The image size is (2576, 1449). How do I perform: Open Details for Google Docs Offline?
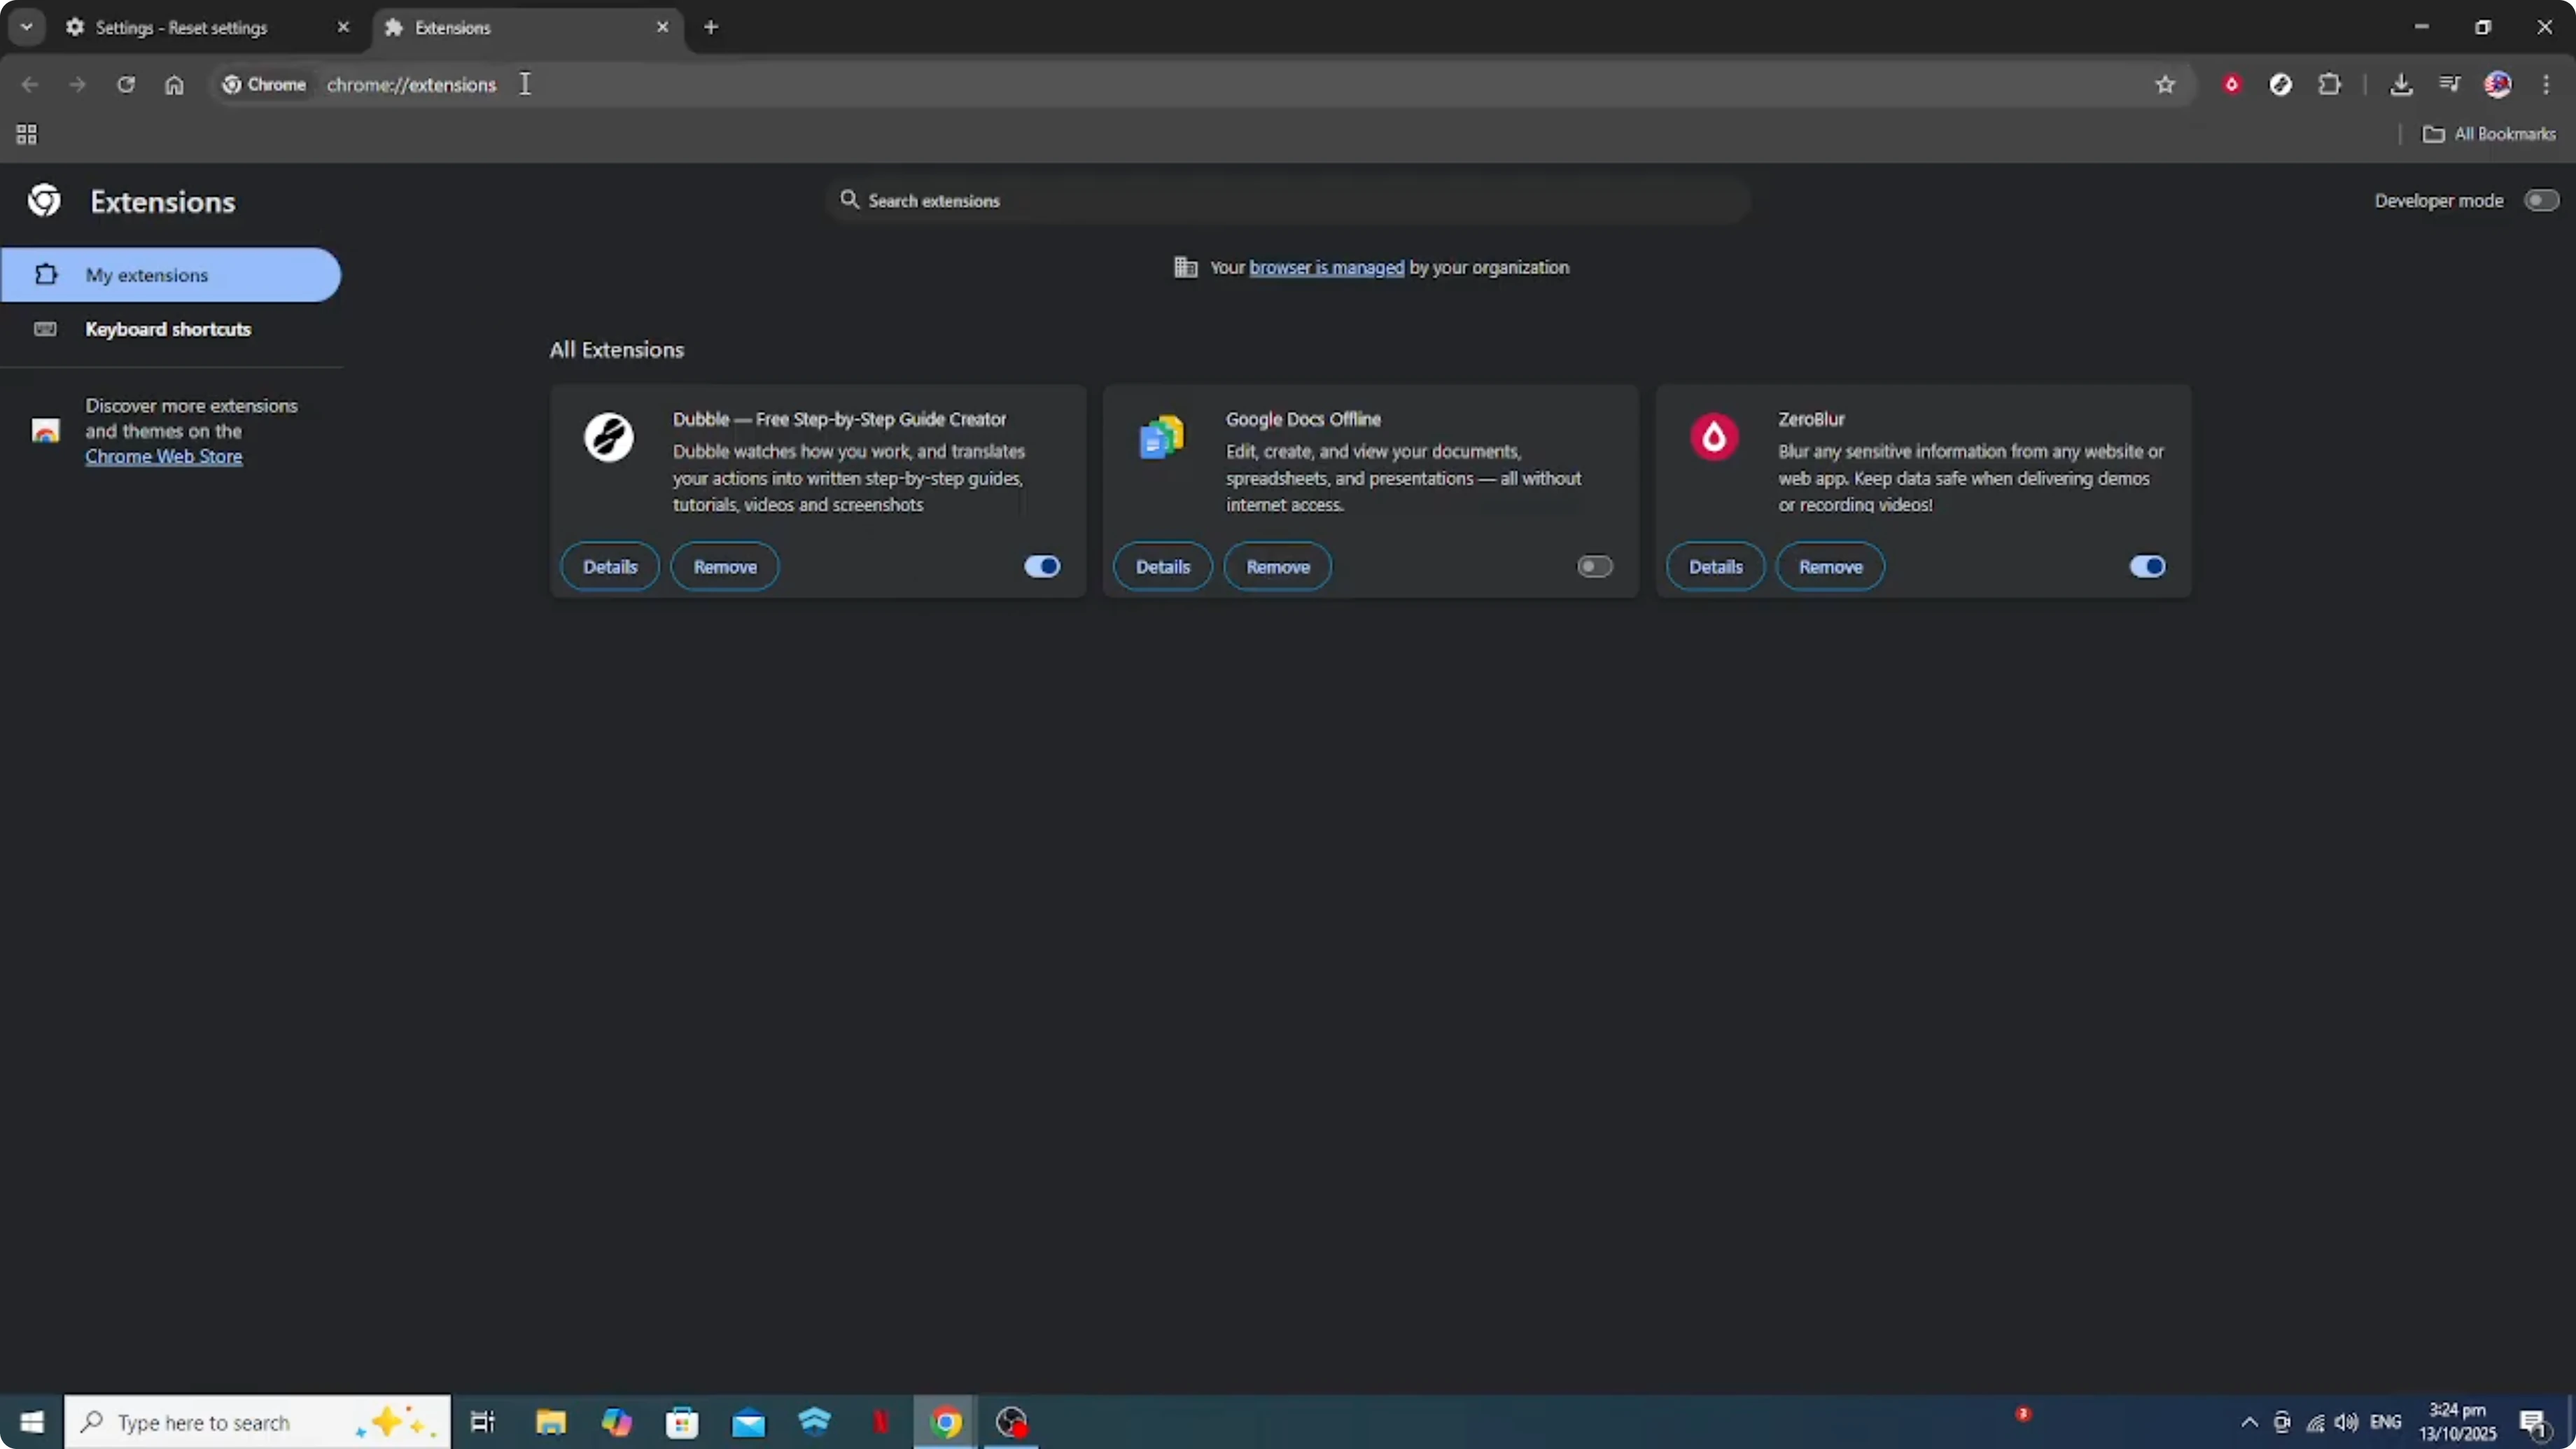pyautogui.click(x=1162, y=567)
